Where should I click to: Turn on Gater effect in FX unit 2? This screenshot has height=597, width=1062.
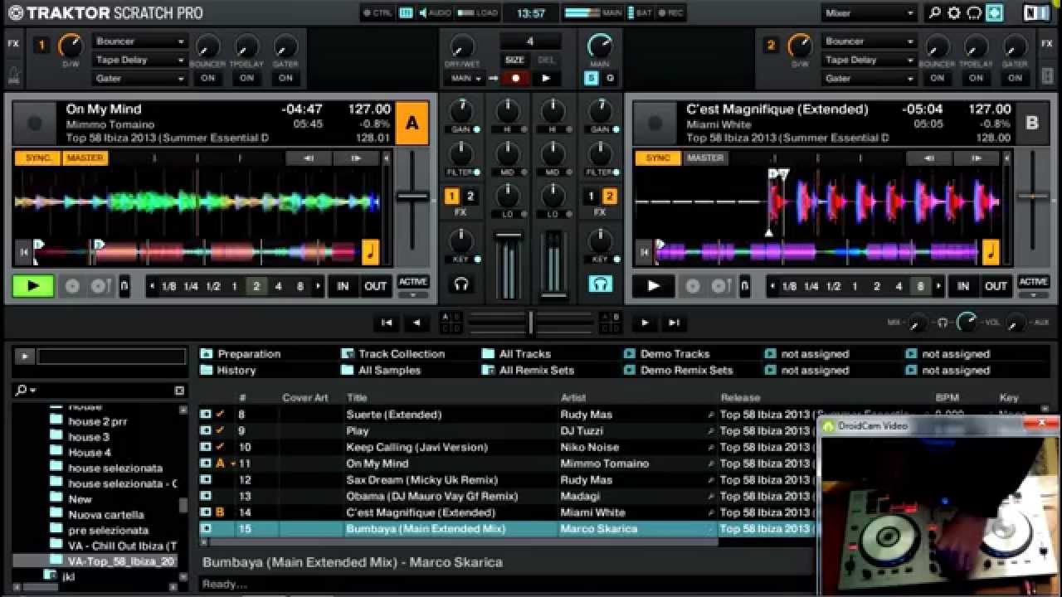tap(1015, 78)
